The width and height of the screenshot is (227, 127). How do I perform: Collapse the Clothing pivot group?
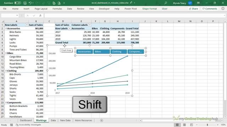point(6,71)
